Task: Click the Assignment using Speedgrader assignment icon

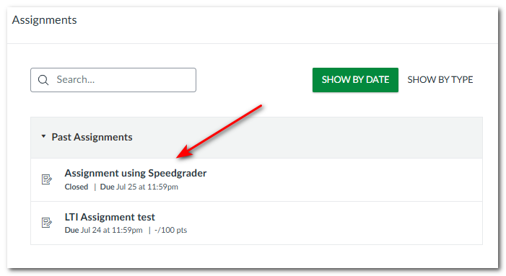Action: pyautogui.click(x=47, y=179)
